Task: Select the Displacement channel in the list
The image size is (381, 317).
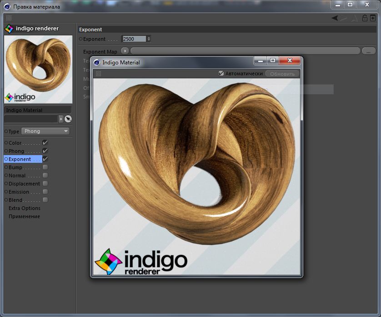Action: [x=24, y=184]
